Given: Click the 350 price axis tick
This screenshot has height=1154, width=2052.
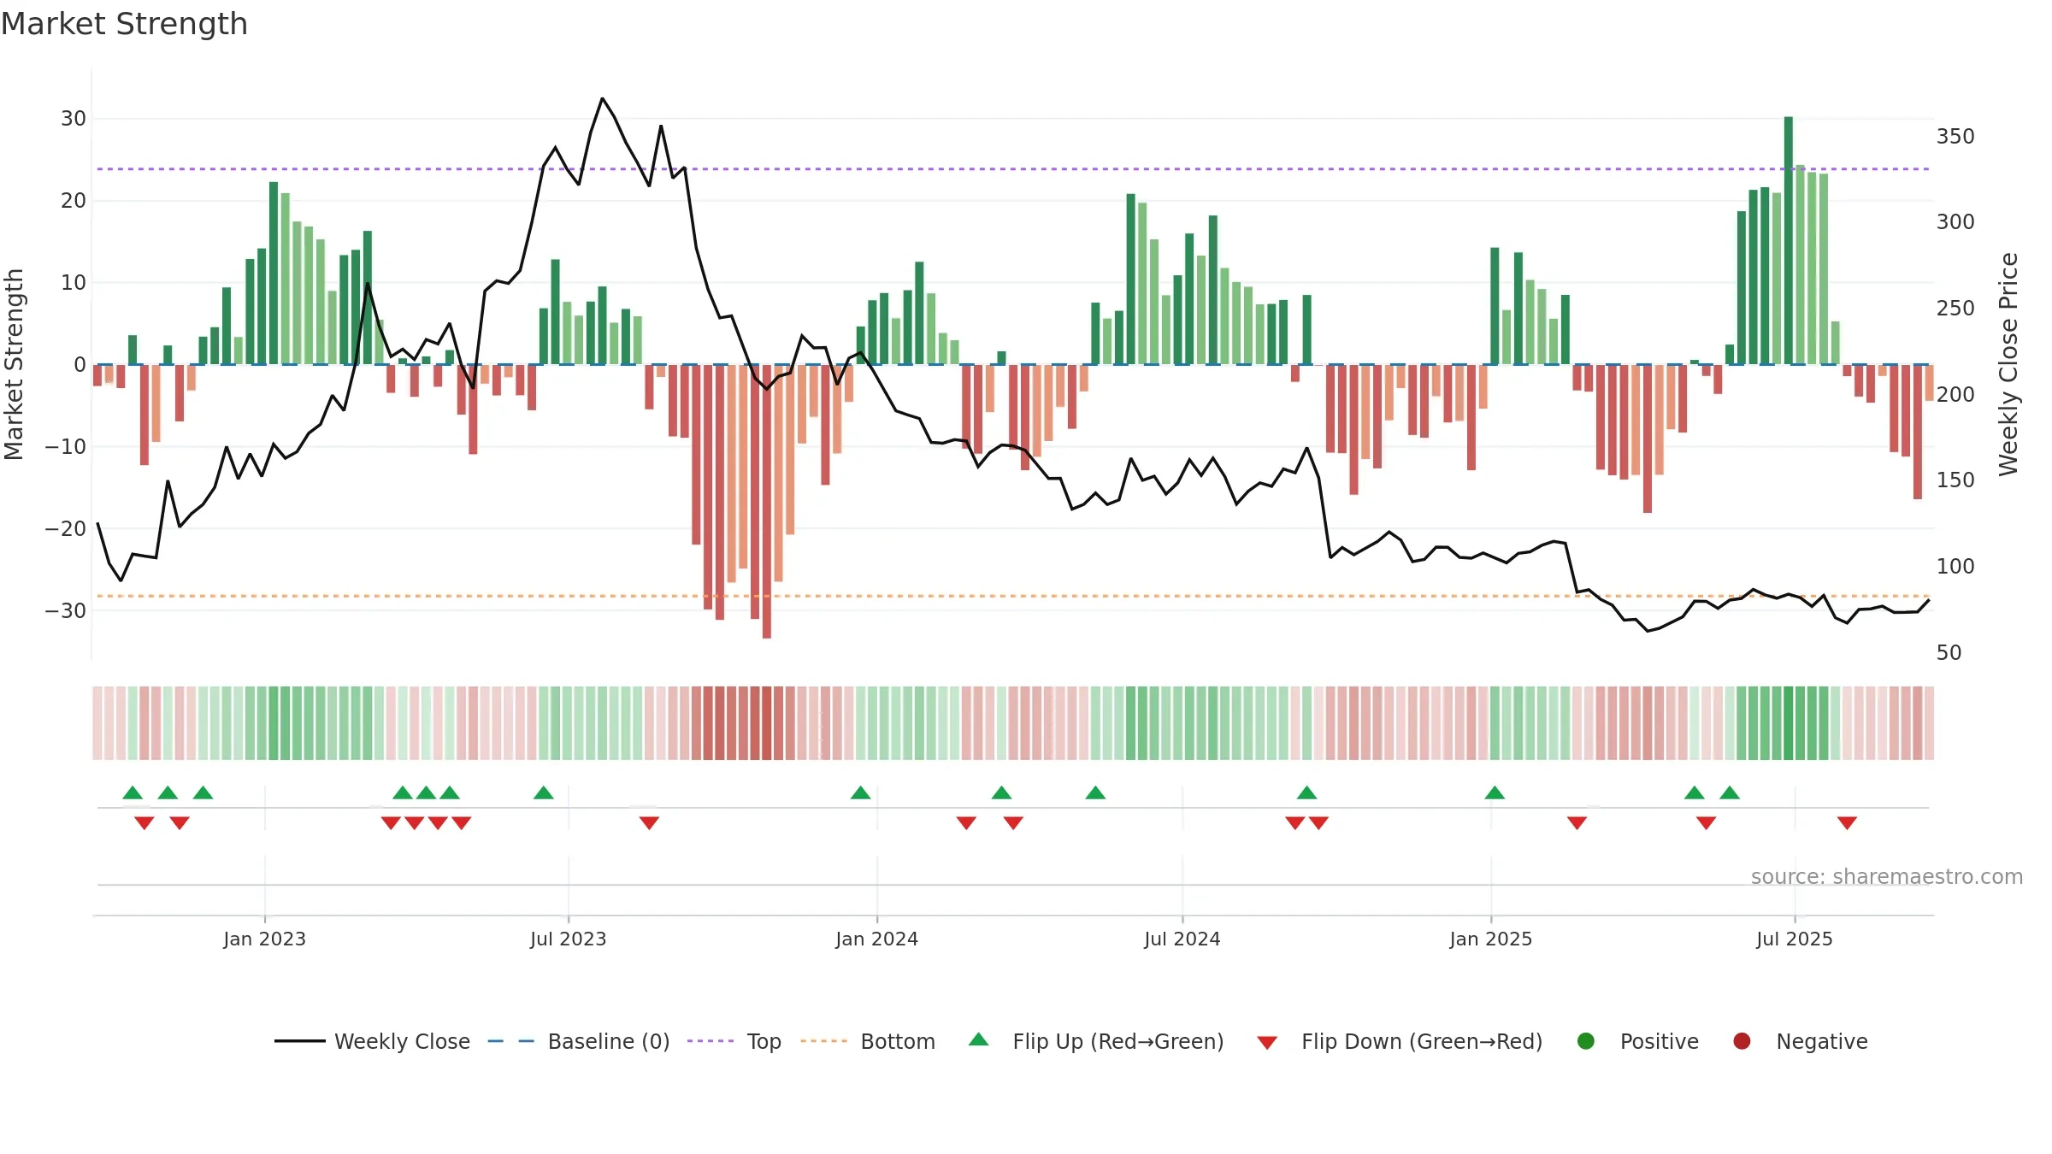Looking at the screenshot, I should point(1955,136).
